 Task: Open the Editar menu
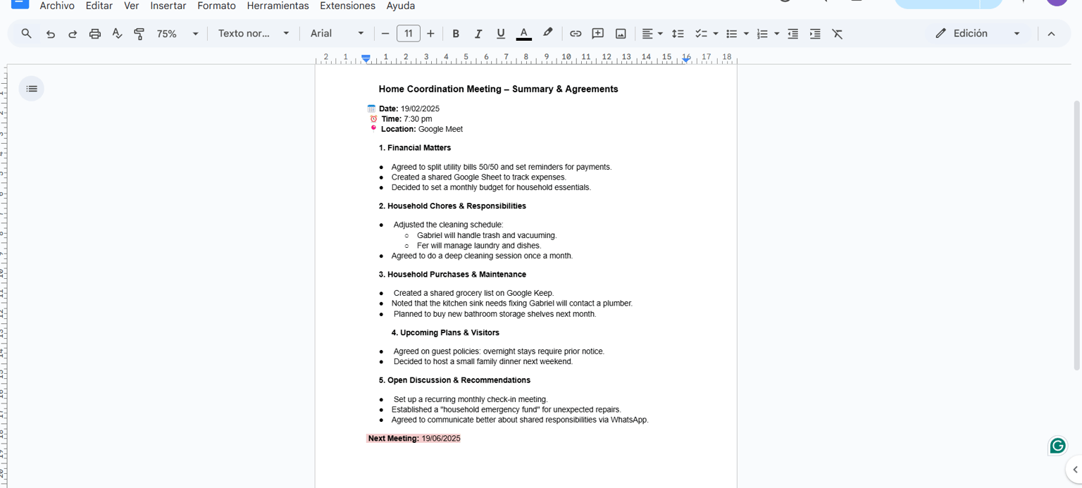99,6
